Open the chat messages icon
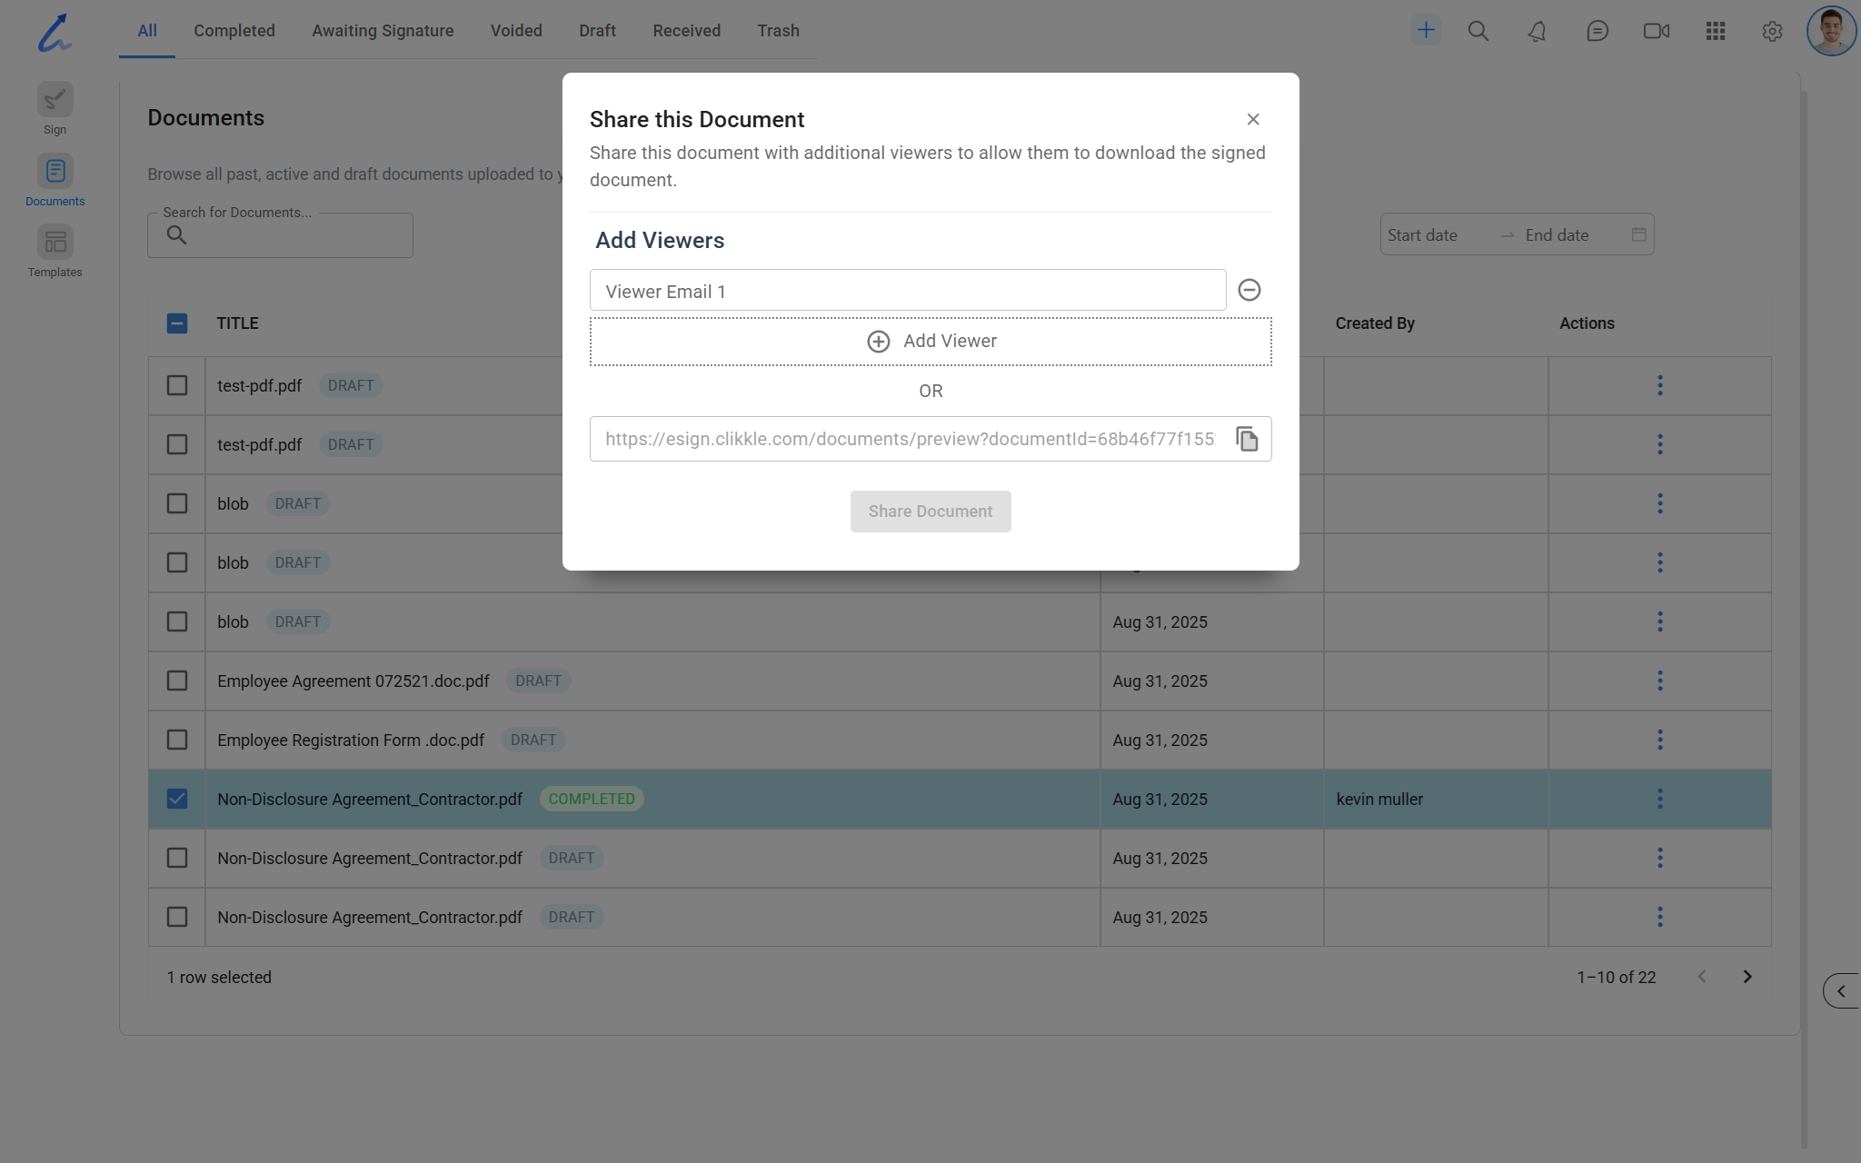The width and height of the screenshot is (1861, 1163). (x=1597, y=31)
